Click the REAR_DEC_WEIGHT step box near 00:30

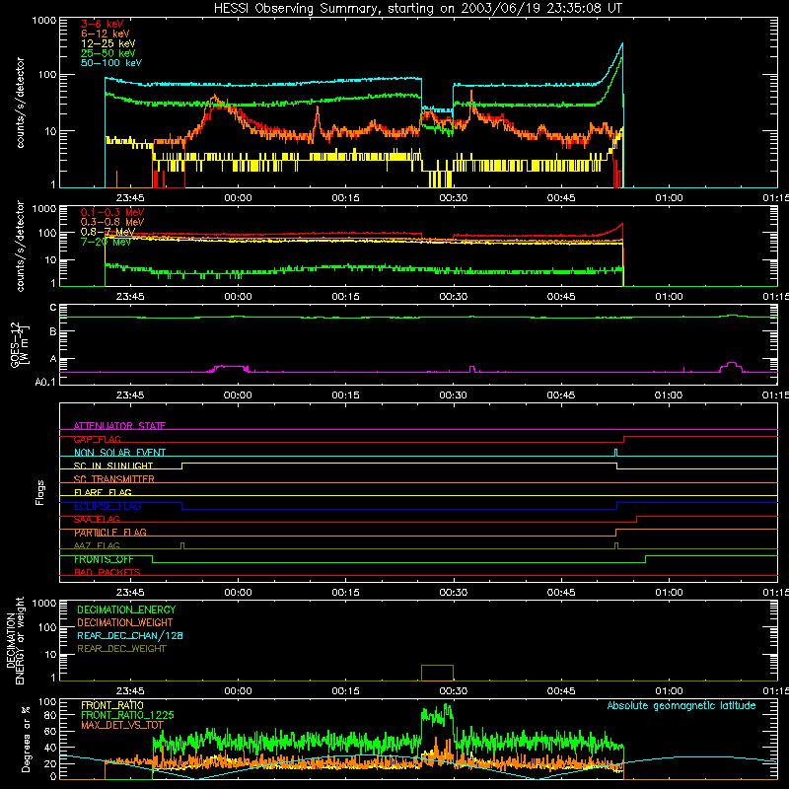click(x=437, y=673)
